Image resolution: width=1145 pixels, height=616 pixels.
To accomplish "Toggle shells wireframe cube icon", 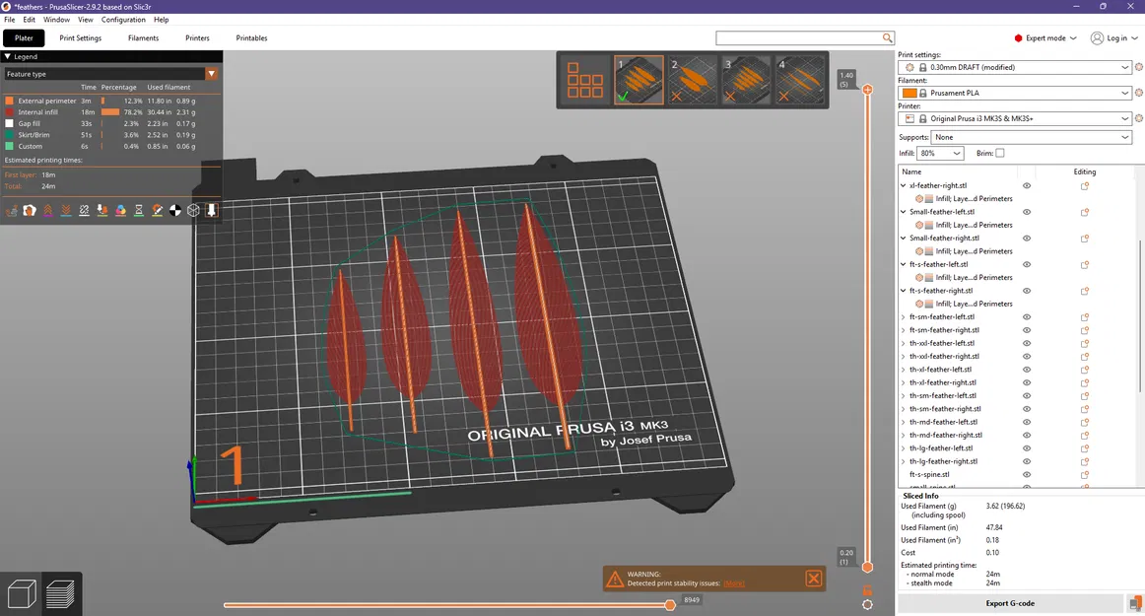I will point(193,211).
